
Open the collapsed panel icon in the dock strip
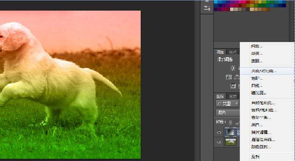coord(207,8)
